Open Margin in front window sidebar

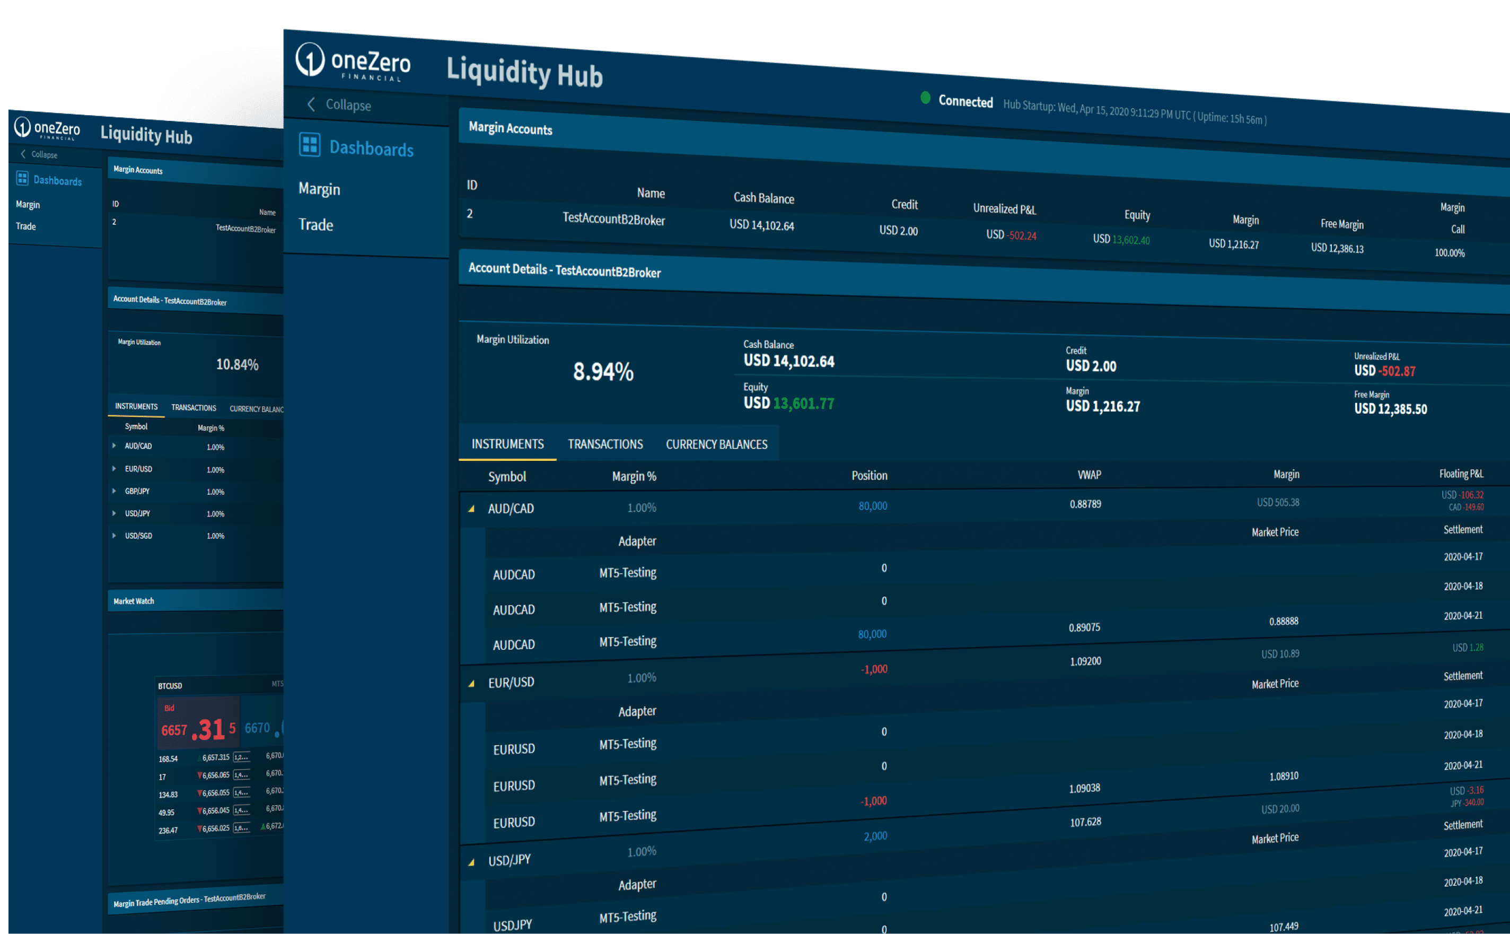[319, 188]
